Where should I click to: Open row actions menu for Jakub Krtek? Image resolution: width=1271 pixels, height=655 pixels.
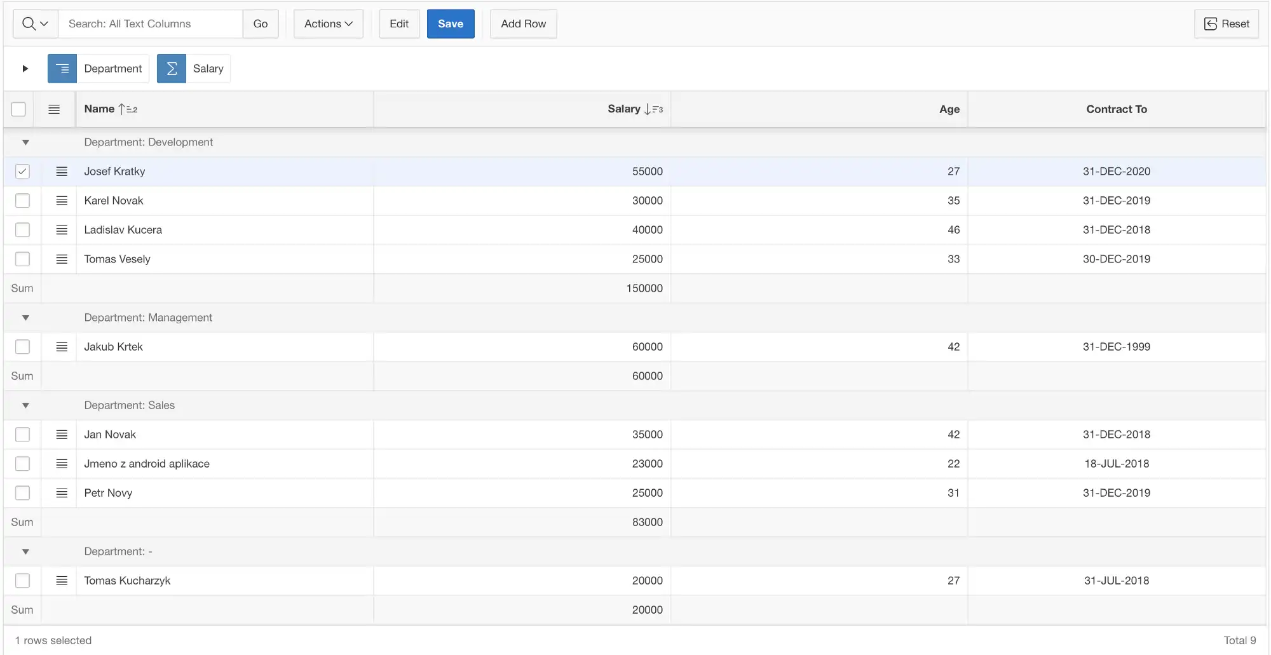62,347
